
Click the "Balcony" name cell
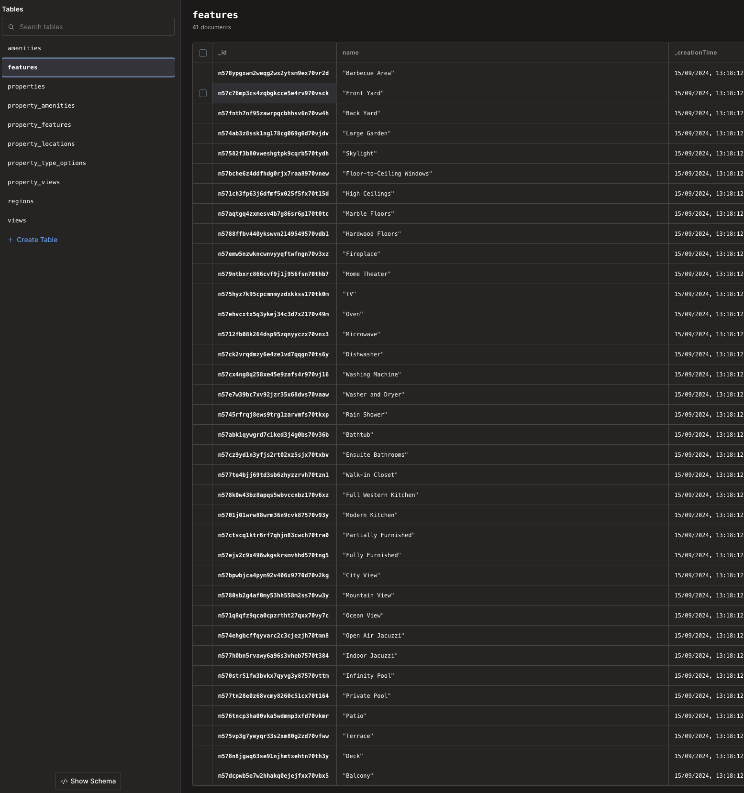(x=502, y=776)
